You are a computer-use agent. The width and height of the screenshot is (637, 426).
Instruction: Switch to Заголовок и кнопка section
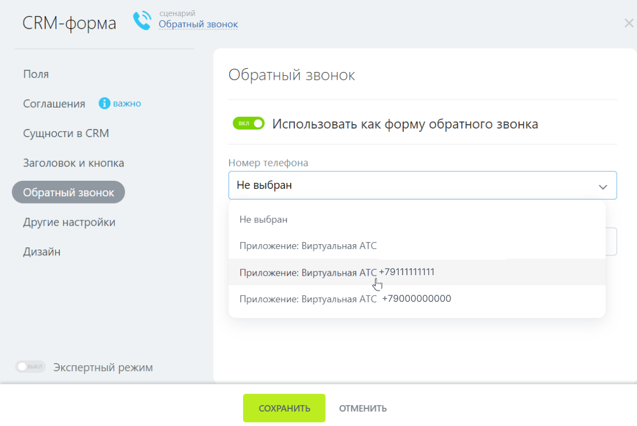coord(73,163)
